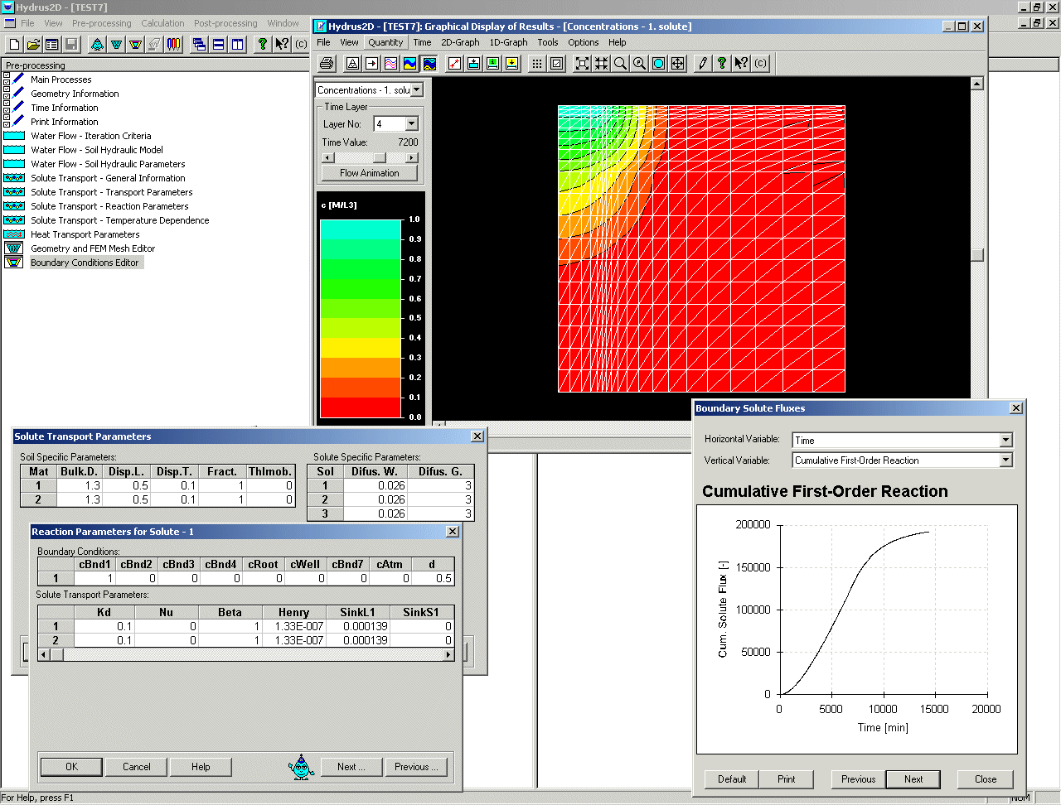Screen dimensions: 1061x805
Task: Click the four-arrow pan view icon
Action: (677, 63)
